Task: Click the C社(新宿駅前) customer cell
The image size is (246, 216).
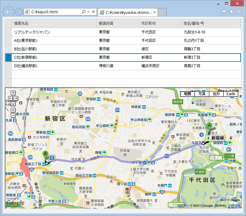Action: 54,57
